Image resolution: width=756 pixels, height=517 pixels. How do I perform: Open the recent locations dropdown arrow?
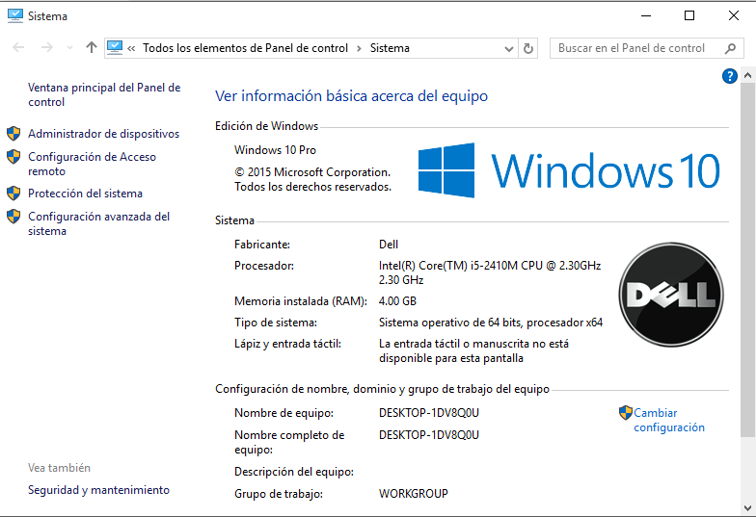click(x=69, y=48)
